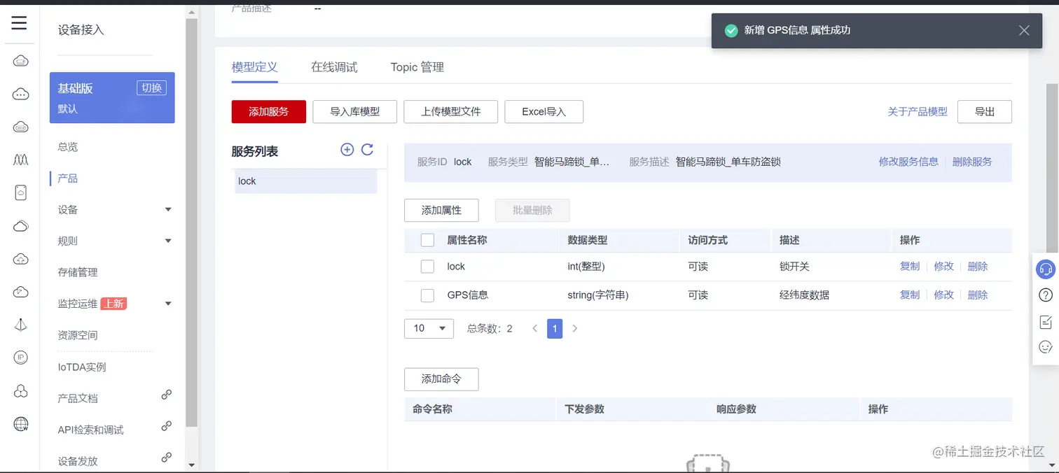1059x473 pixels.
Task: Click the Excel导入 button
Action: [x=544, y=111]
